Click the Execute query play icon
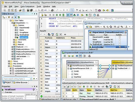The width and height of the screenshot is (135, 102). pyautogui.click(x=42, y=15)
